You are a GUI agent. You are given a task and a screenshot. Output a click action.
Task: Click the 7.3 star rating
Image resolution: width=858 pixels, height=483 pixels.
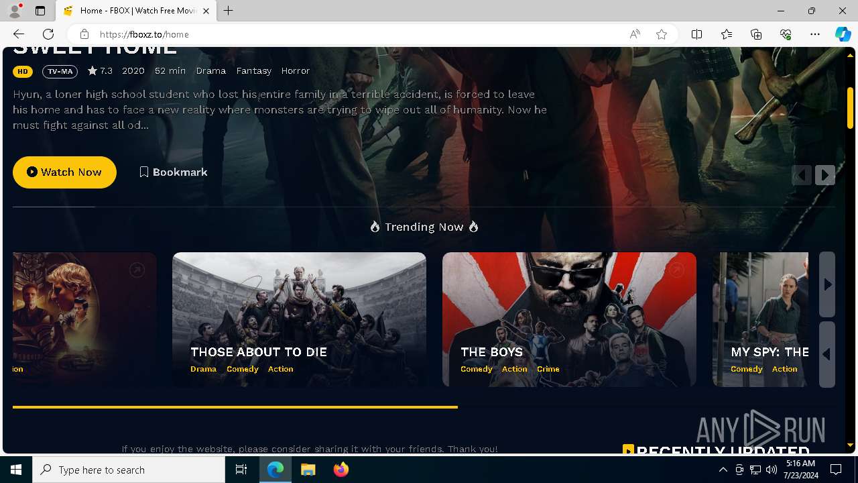(100, 71)
